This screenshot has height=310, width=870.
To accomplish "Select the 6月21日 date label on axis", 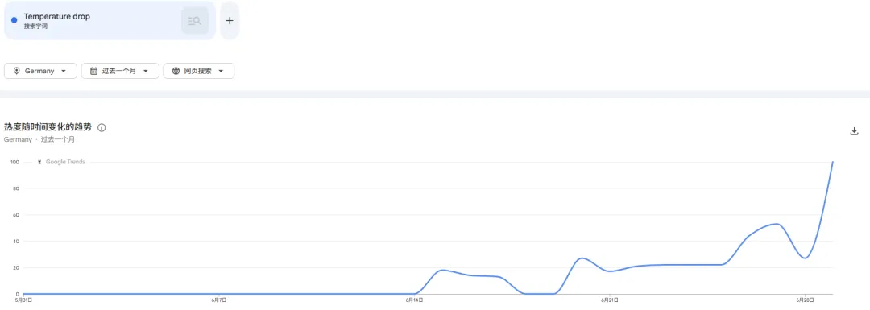I will [610, 300].
